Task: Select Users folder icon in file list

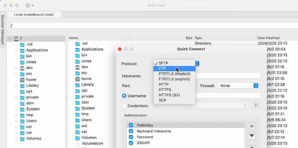Action: pos(77,120)
